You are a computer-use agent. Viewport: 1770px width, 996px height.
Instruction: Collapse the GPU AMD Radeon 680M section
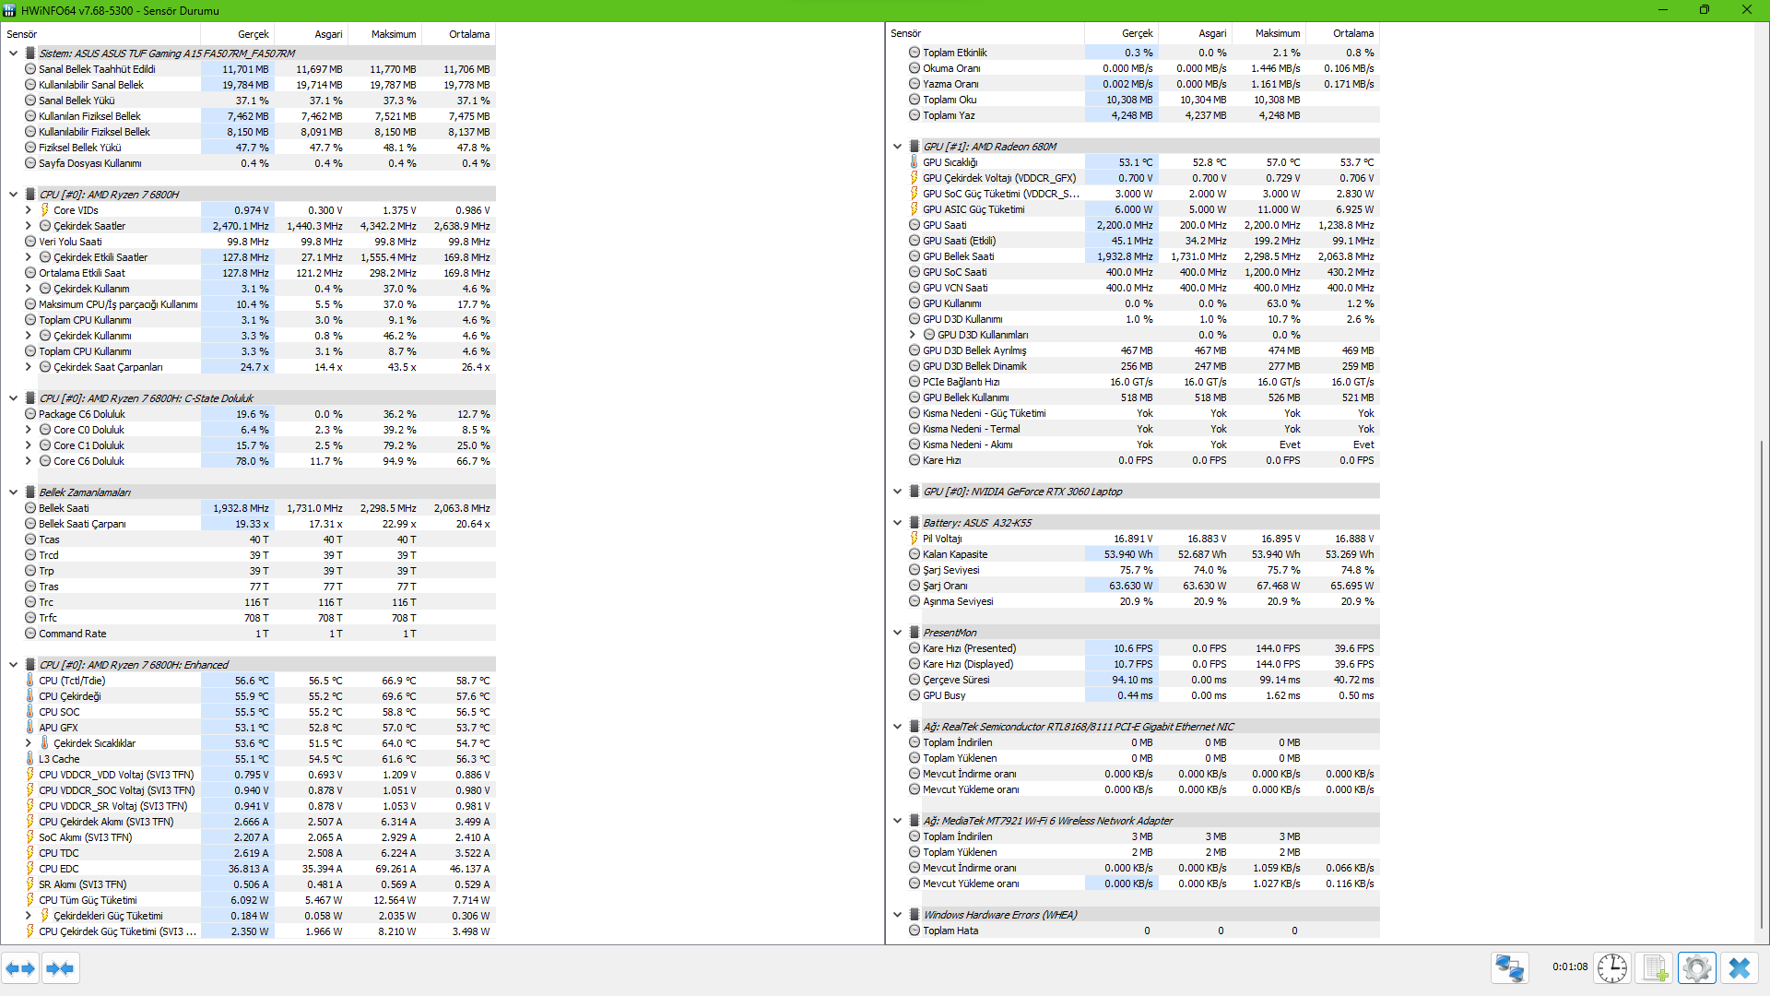[897, 147]
